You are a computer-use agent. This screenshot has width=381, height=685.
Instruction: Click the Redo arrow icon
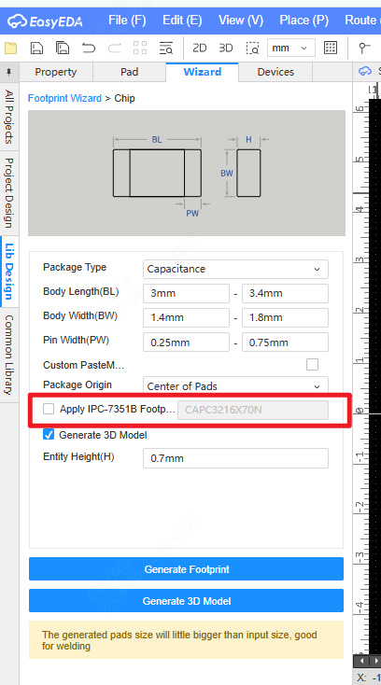pos(115,48)
